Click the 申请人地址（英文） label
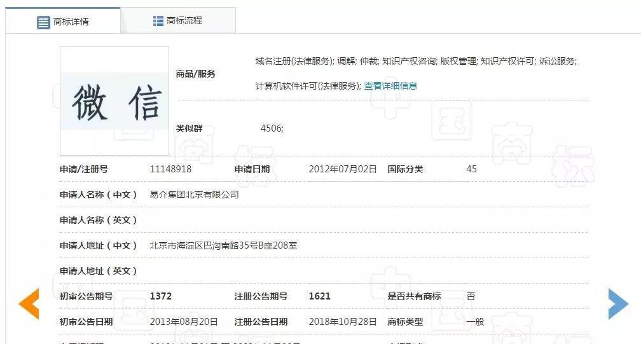This screenshot has width=641, height=344. (x=98, y=270)
